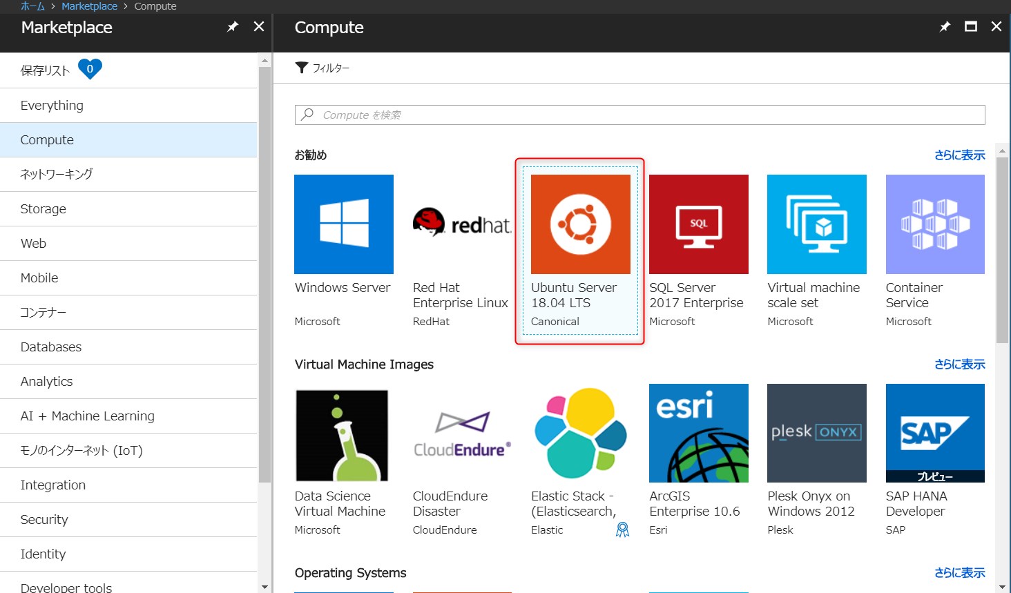The image size is (1011, 593).
Task: Show more recommended items link
Action: tap(959, 155)
